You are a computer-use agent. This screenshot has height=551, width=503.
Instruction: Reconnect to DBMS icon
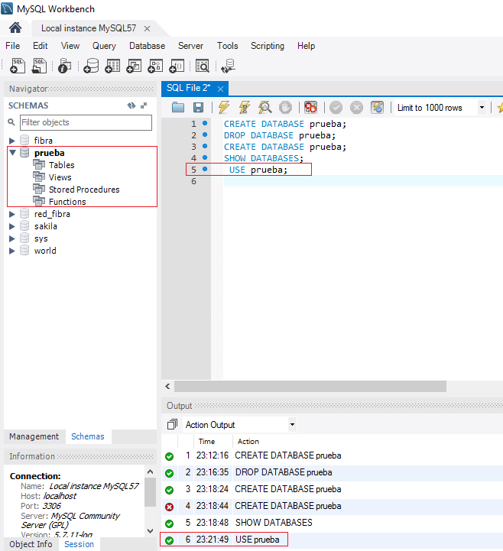click(228, 66)
